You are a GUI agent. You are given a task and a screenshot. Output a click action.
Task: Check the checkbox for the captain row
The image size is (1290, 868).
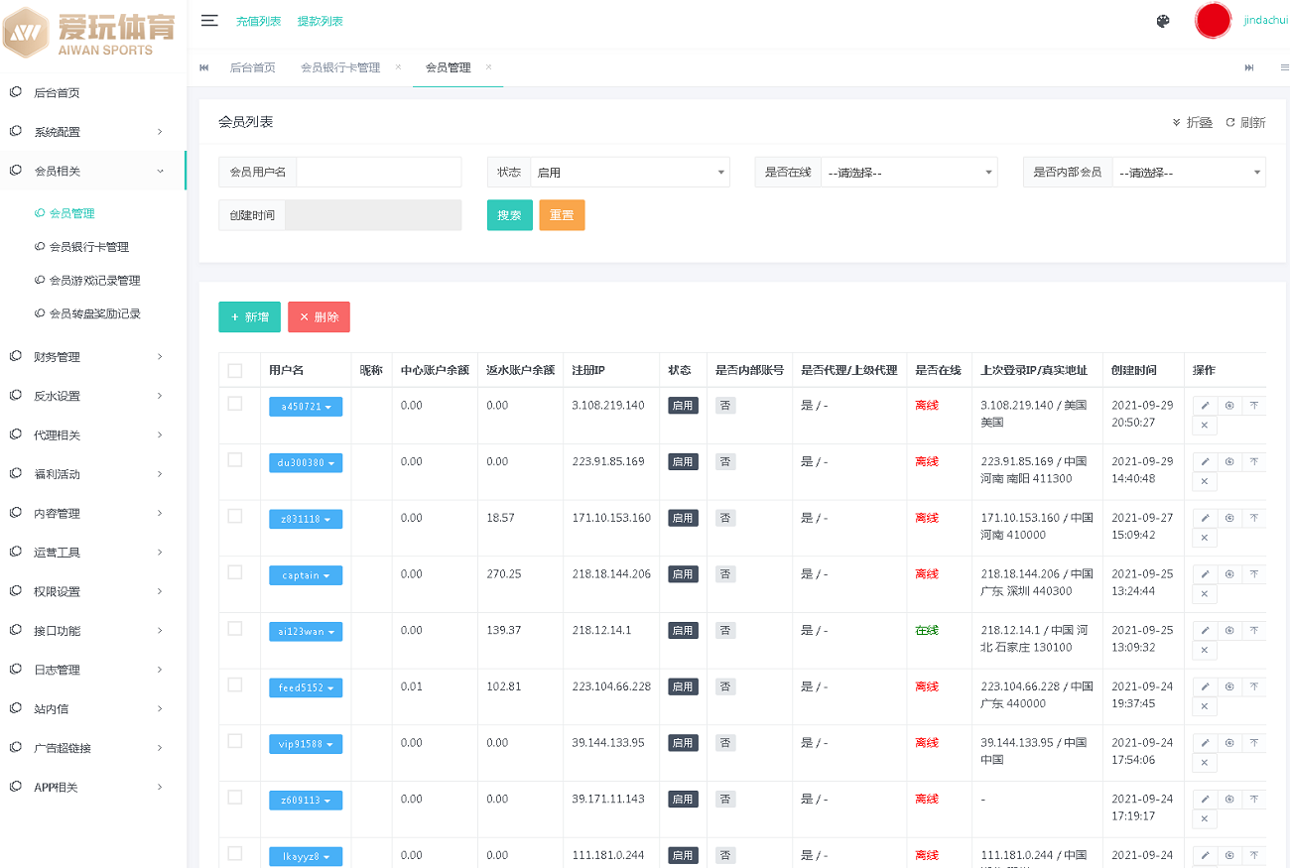coord(235,572)
